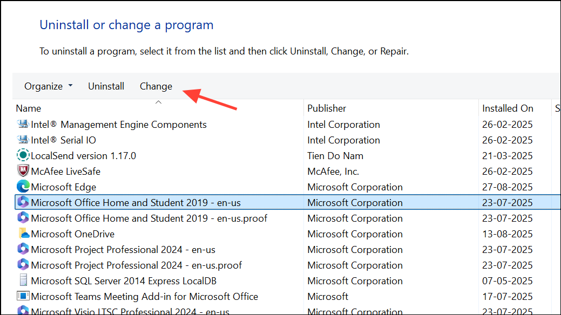Click the Change toolbar button
Viewport: 561px width, 315px height.
click(156, 86)
